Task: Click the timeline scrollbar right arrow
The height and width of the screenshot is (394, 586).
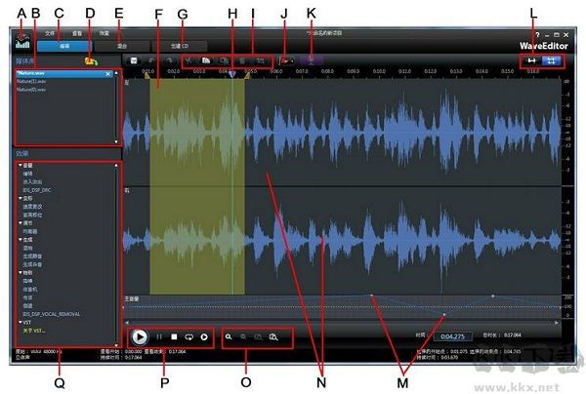Action: click(x=557, y=323)
